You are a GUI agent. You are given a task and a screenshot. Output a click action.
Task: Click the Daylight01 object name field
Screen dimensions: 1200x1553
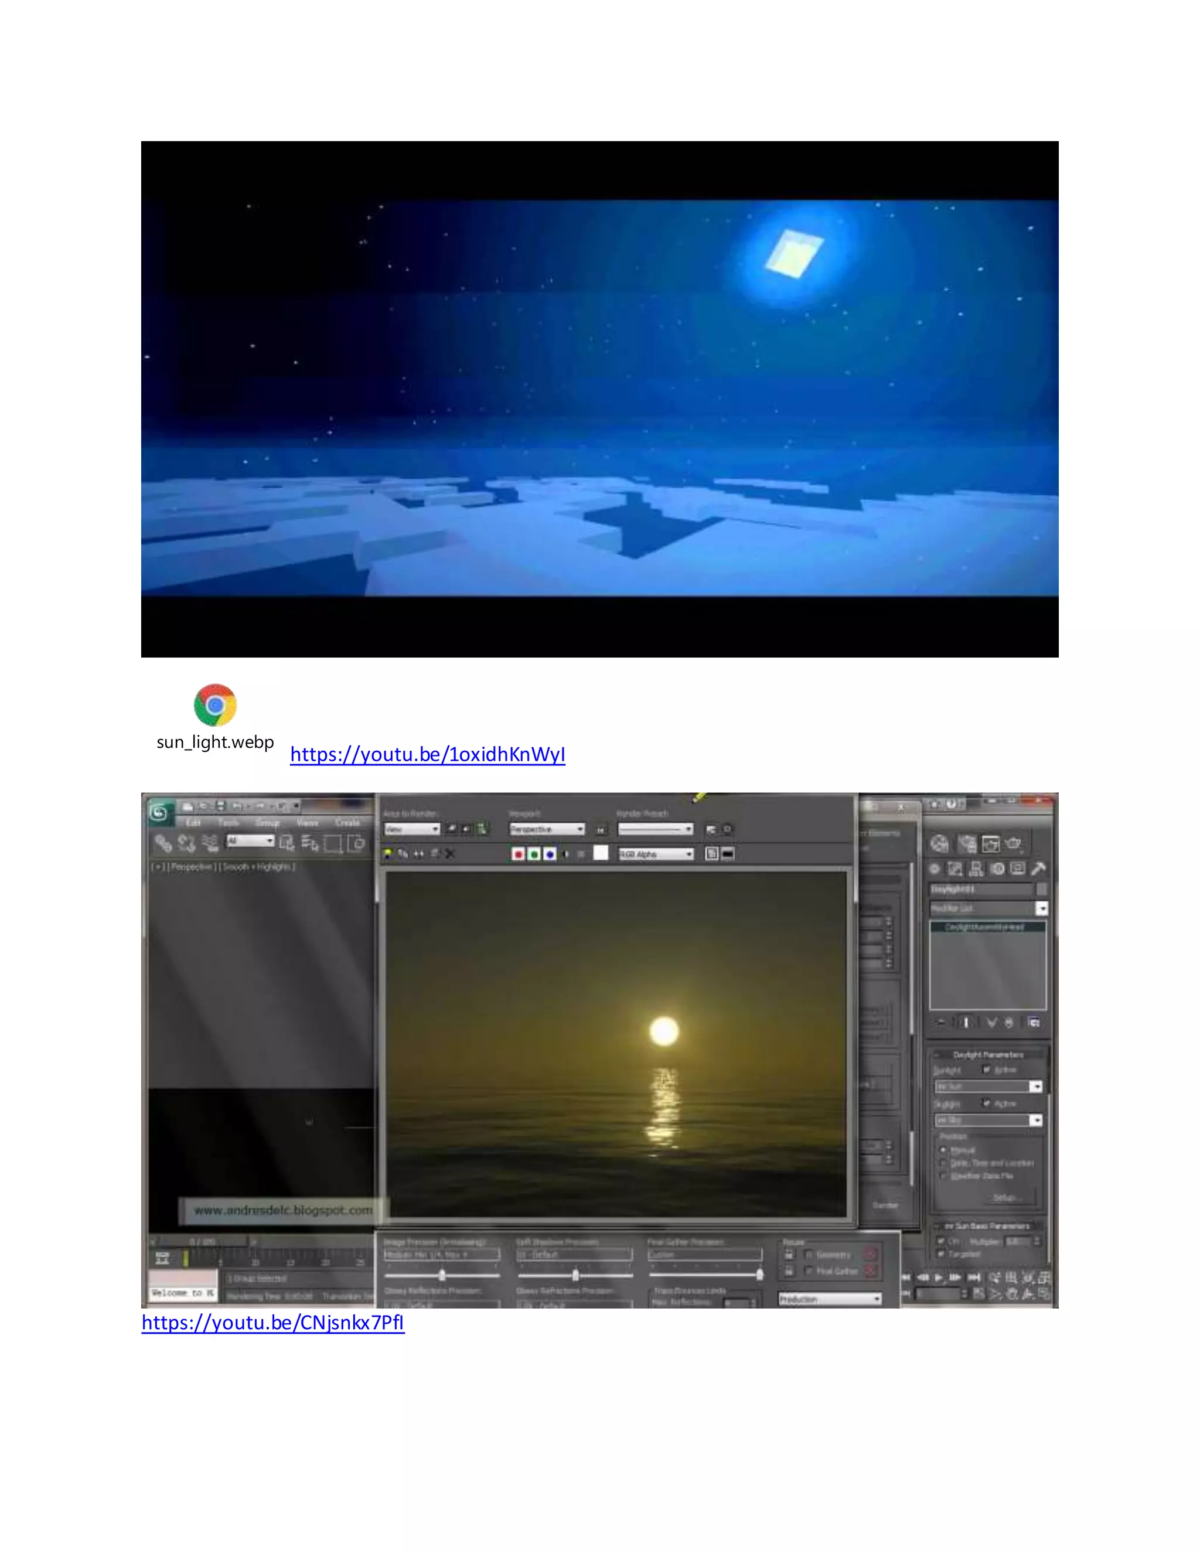[982, 890]
